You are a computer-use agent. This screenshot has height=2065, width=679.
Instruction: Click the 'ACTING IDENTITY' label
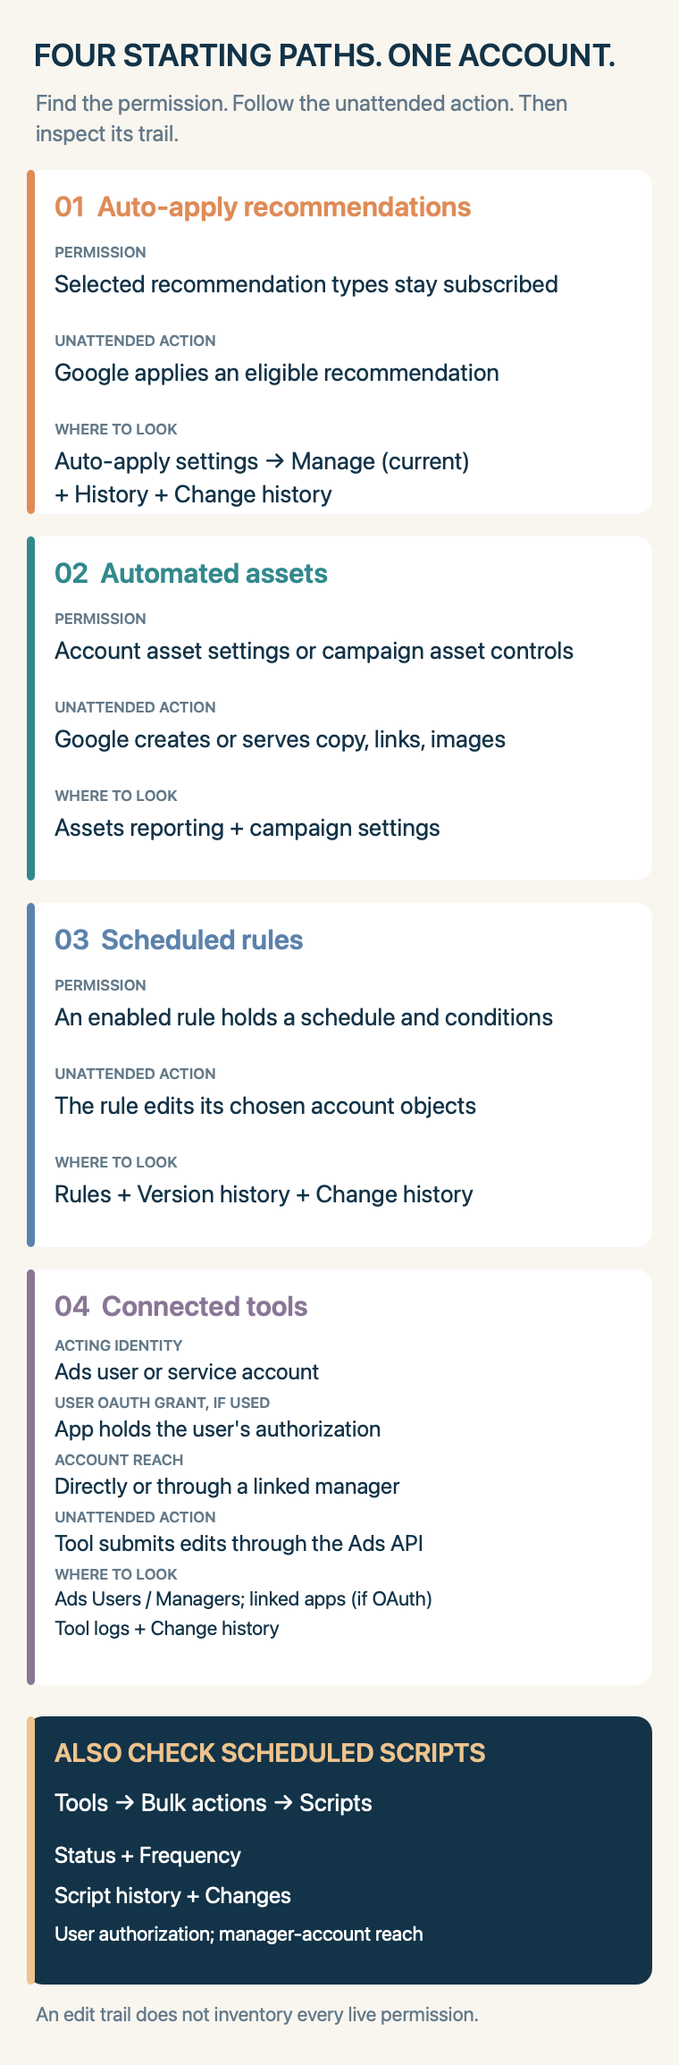[x=119, y=1345]
